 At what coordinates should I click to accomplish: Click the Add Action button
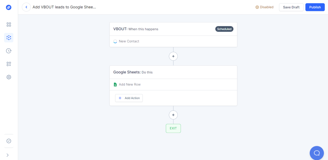tap(129, 98)
